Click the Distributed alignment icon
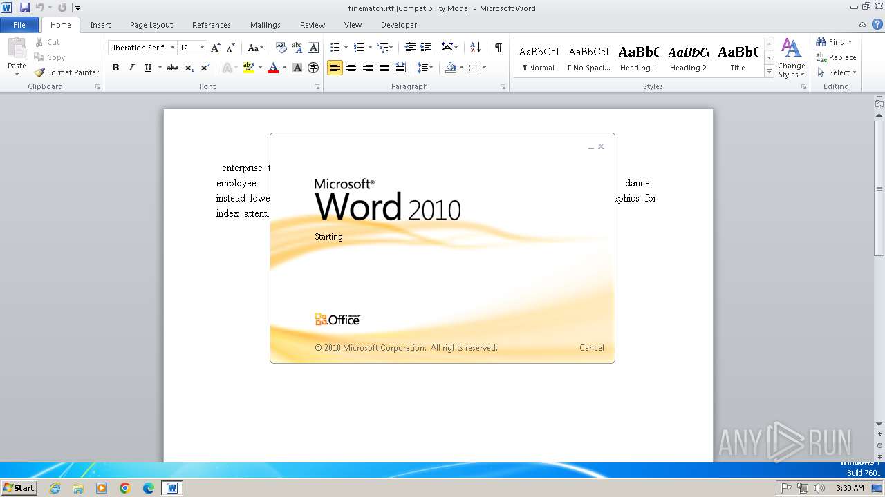 coord(400,68)
